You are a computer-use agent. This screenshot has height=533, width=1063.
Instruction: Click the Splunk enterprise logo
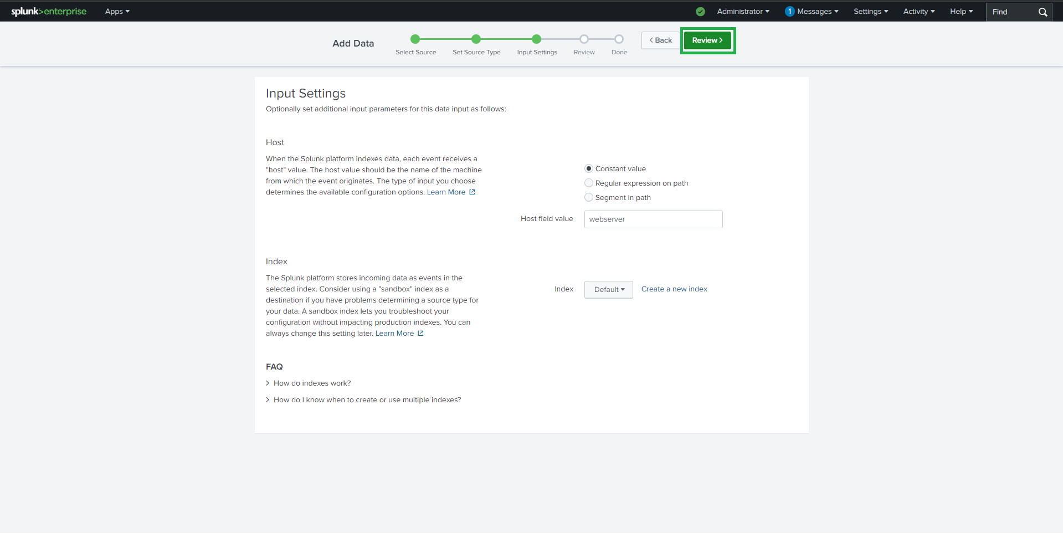tap(49, 11)
